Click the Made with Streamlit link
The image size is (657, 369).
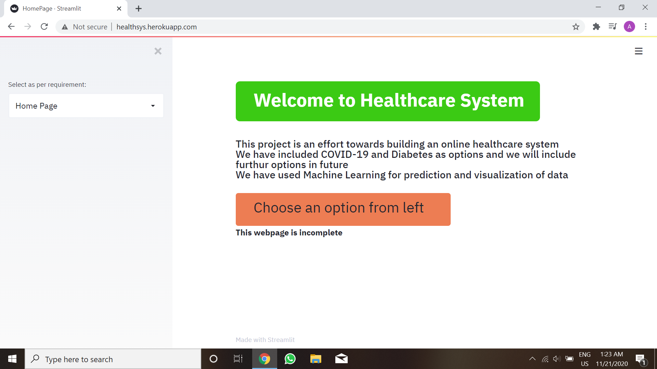pyautogui.click(x=265, y=340)
